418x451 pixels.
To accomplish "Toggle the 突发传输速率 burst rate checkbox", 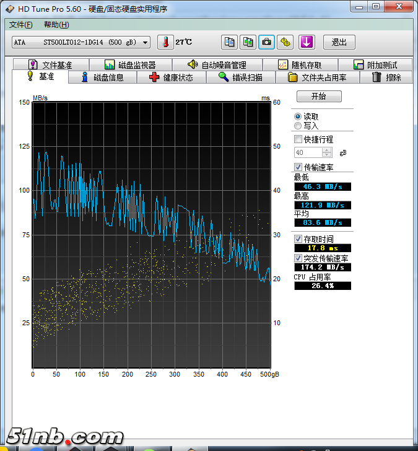I will point(298,258).
